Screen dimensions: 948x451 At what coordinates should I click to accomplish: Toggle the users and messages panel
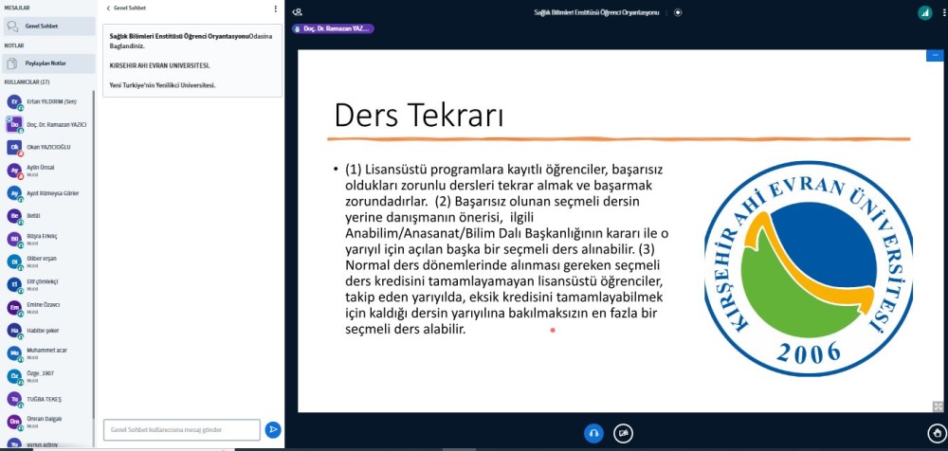[x=297, y=12]
